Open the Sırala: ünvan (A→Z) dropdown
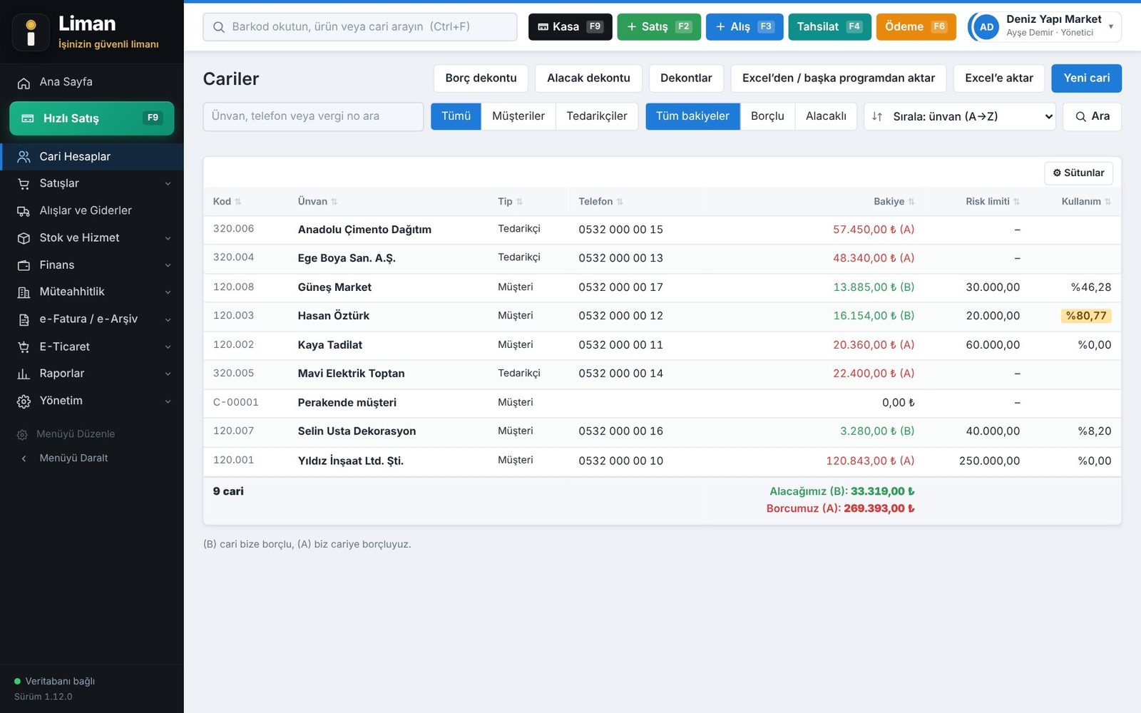The height and width of the screenshot is (713, 1141). click(x=960, y=116)
